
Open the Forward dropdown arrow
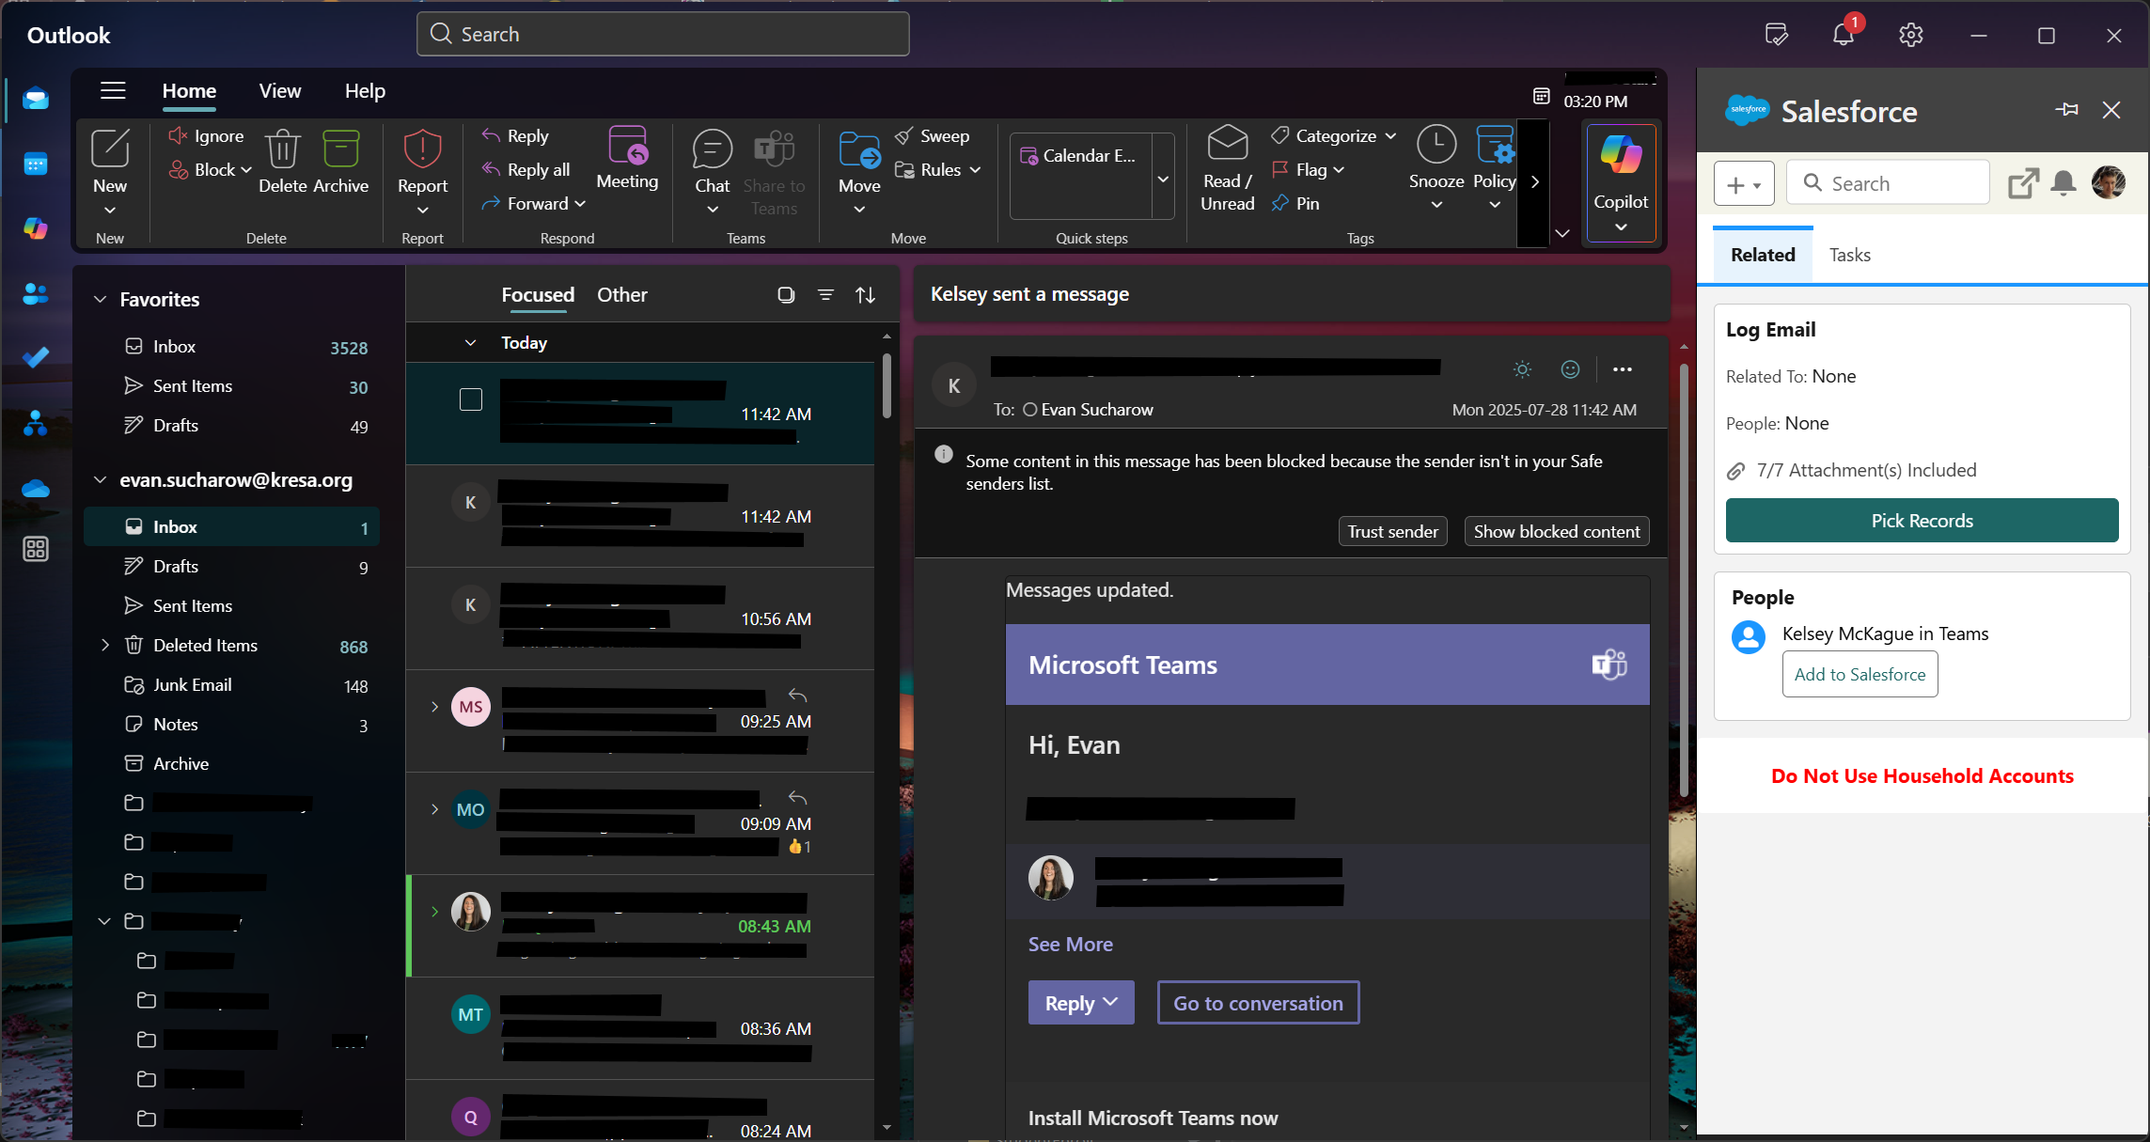pos(580,204)
